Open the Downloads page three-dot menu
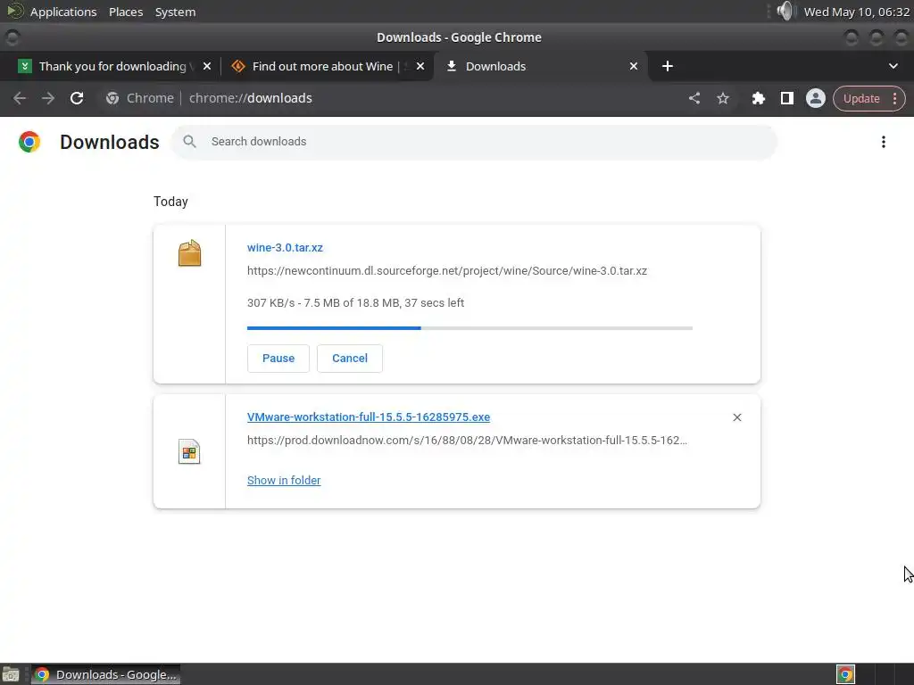The width and height of the screenshot is (914, 685). (884, 142)
